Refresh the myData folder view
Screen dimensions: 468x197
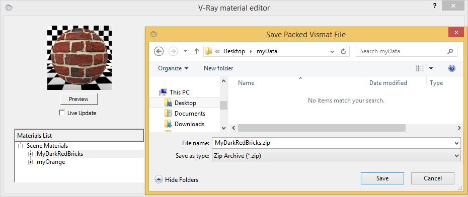coord(343,51)
